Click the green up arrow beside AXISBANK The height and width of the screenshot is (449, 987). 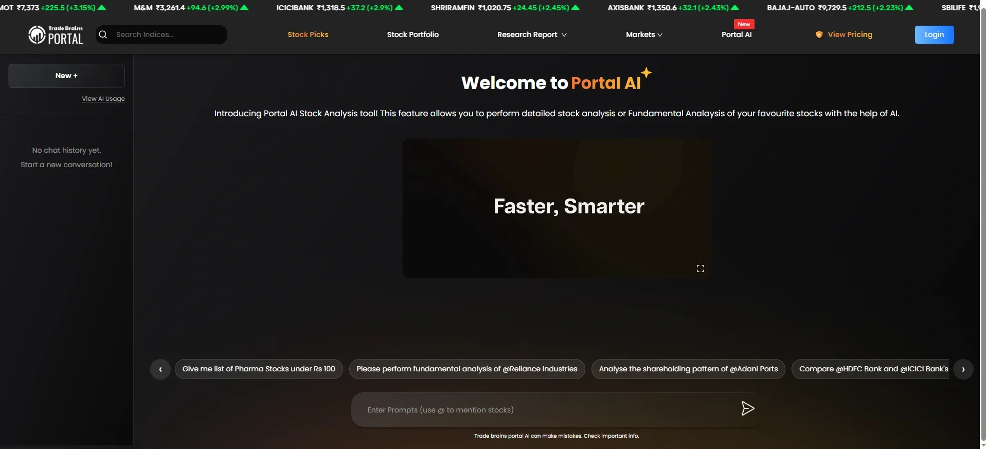(735, 8)
